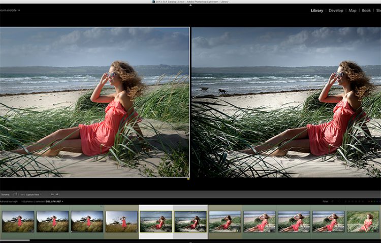Image resolution: width=381 pixels, height=243 pixels.
Task: Open the Map module
Action: point(353,11)
